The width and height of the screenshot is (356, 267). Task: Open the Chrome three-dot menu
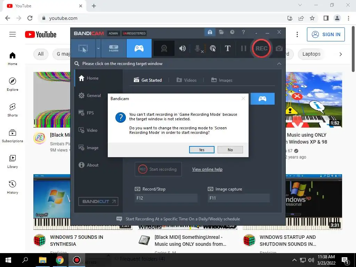pyautogui.click(x=348, y=18)
